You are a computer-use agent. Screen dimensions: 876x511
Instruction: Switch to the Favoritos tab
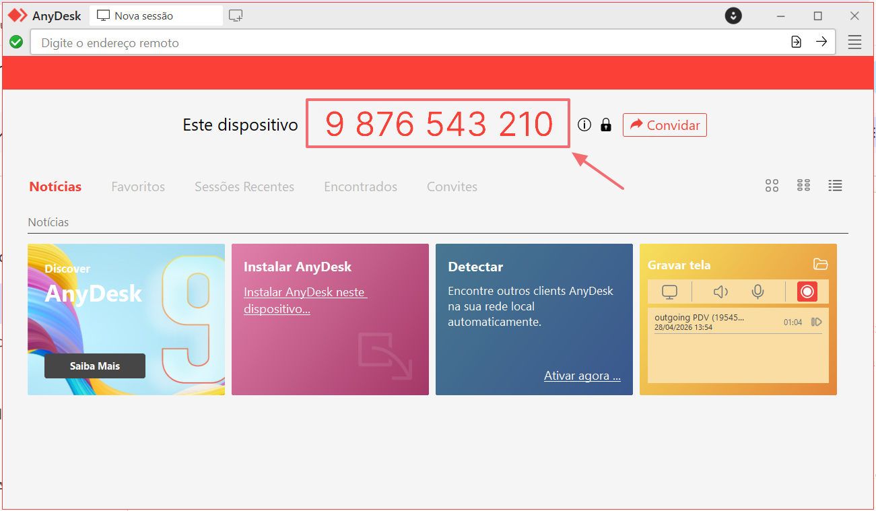point(138,186)
